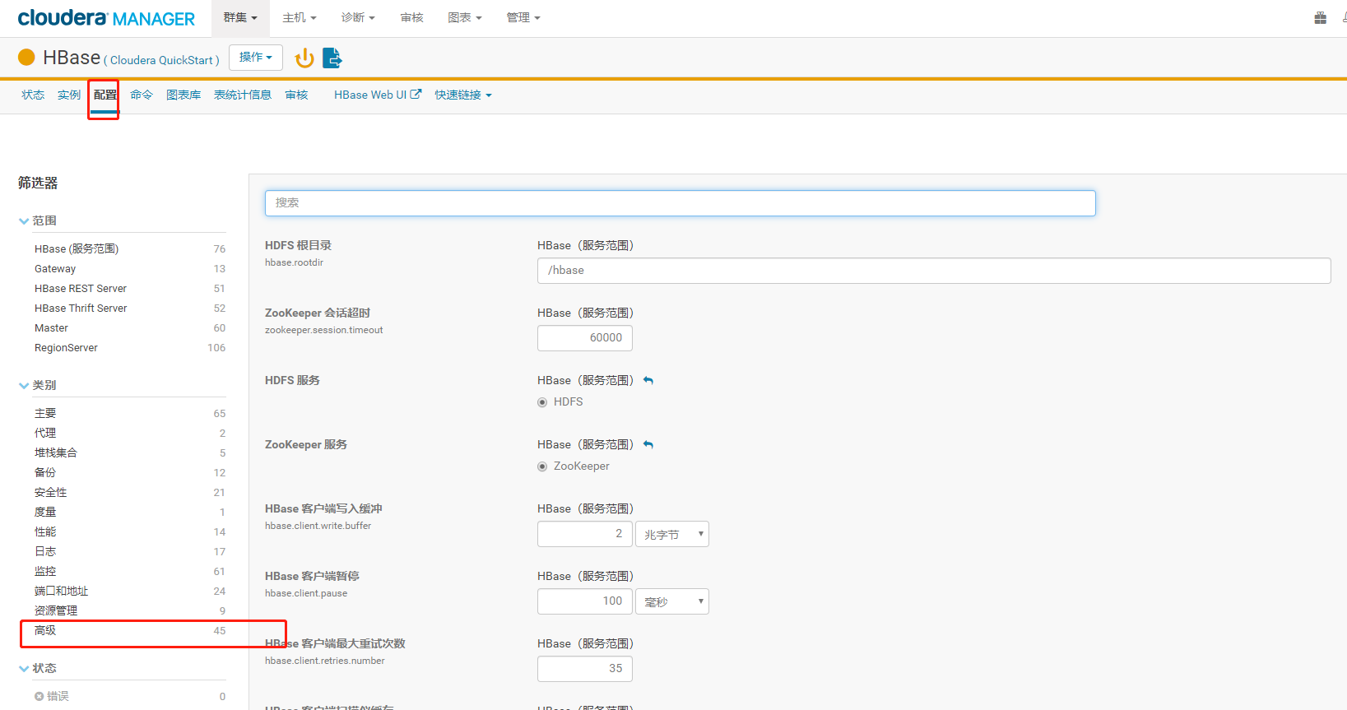Collapse the 范围 filter section
Image resolution: width=1347 pixels, height=710 pixels.
coord(38,220)
